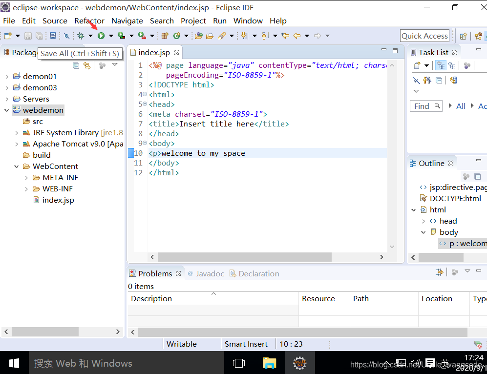Image resolution: width=487 pixels, height=374 pixels.
Task: Open the New wizard dropdown arrow
Action: (x=18, y=36)
